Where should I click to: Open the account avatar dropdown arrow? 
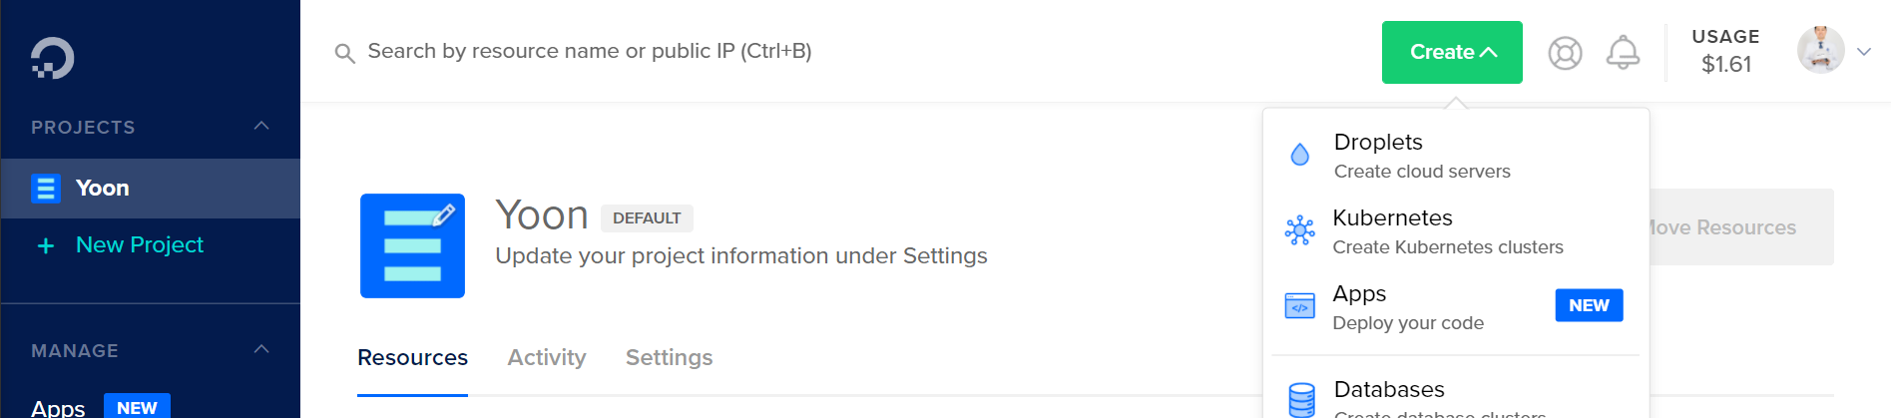(x=1863, y=52)
